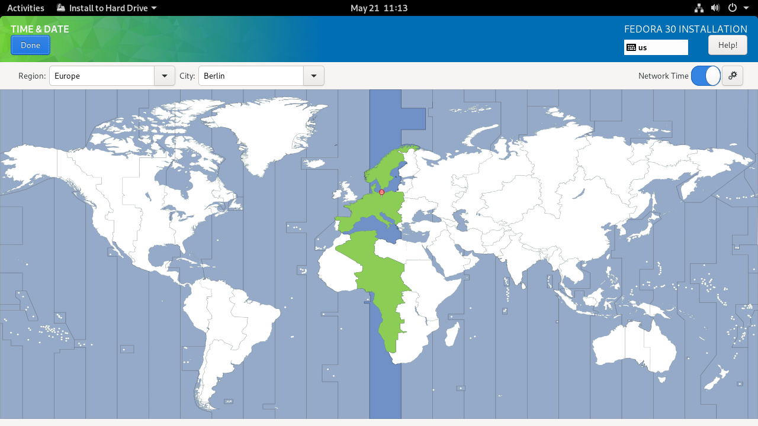Screen dimensions: 758x426
Task: Open Network Time settings gear icon
Action: (x=733, y=76)
